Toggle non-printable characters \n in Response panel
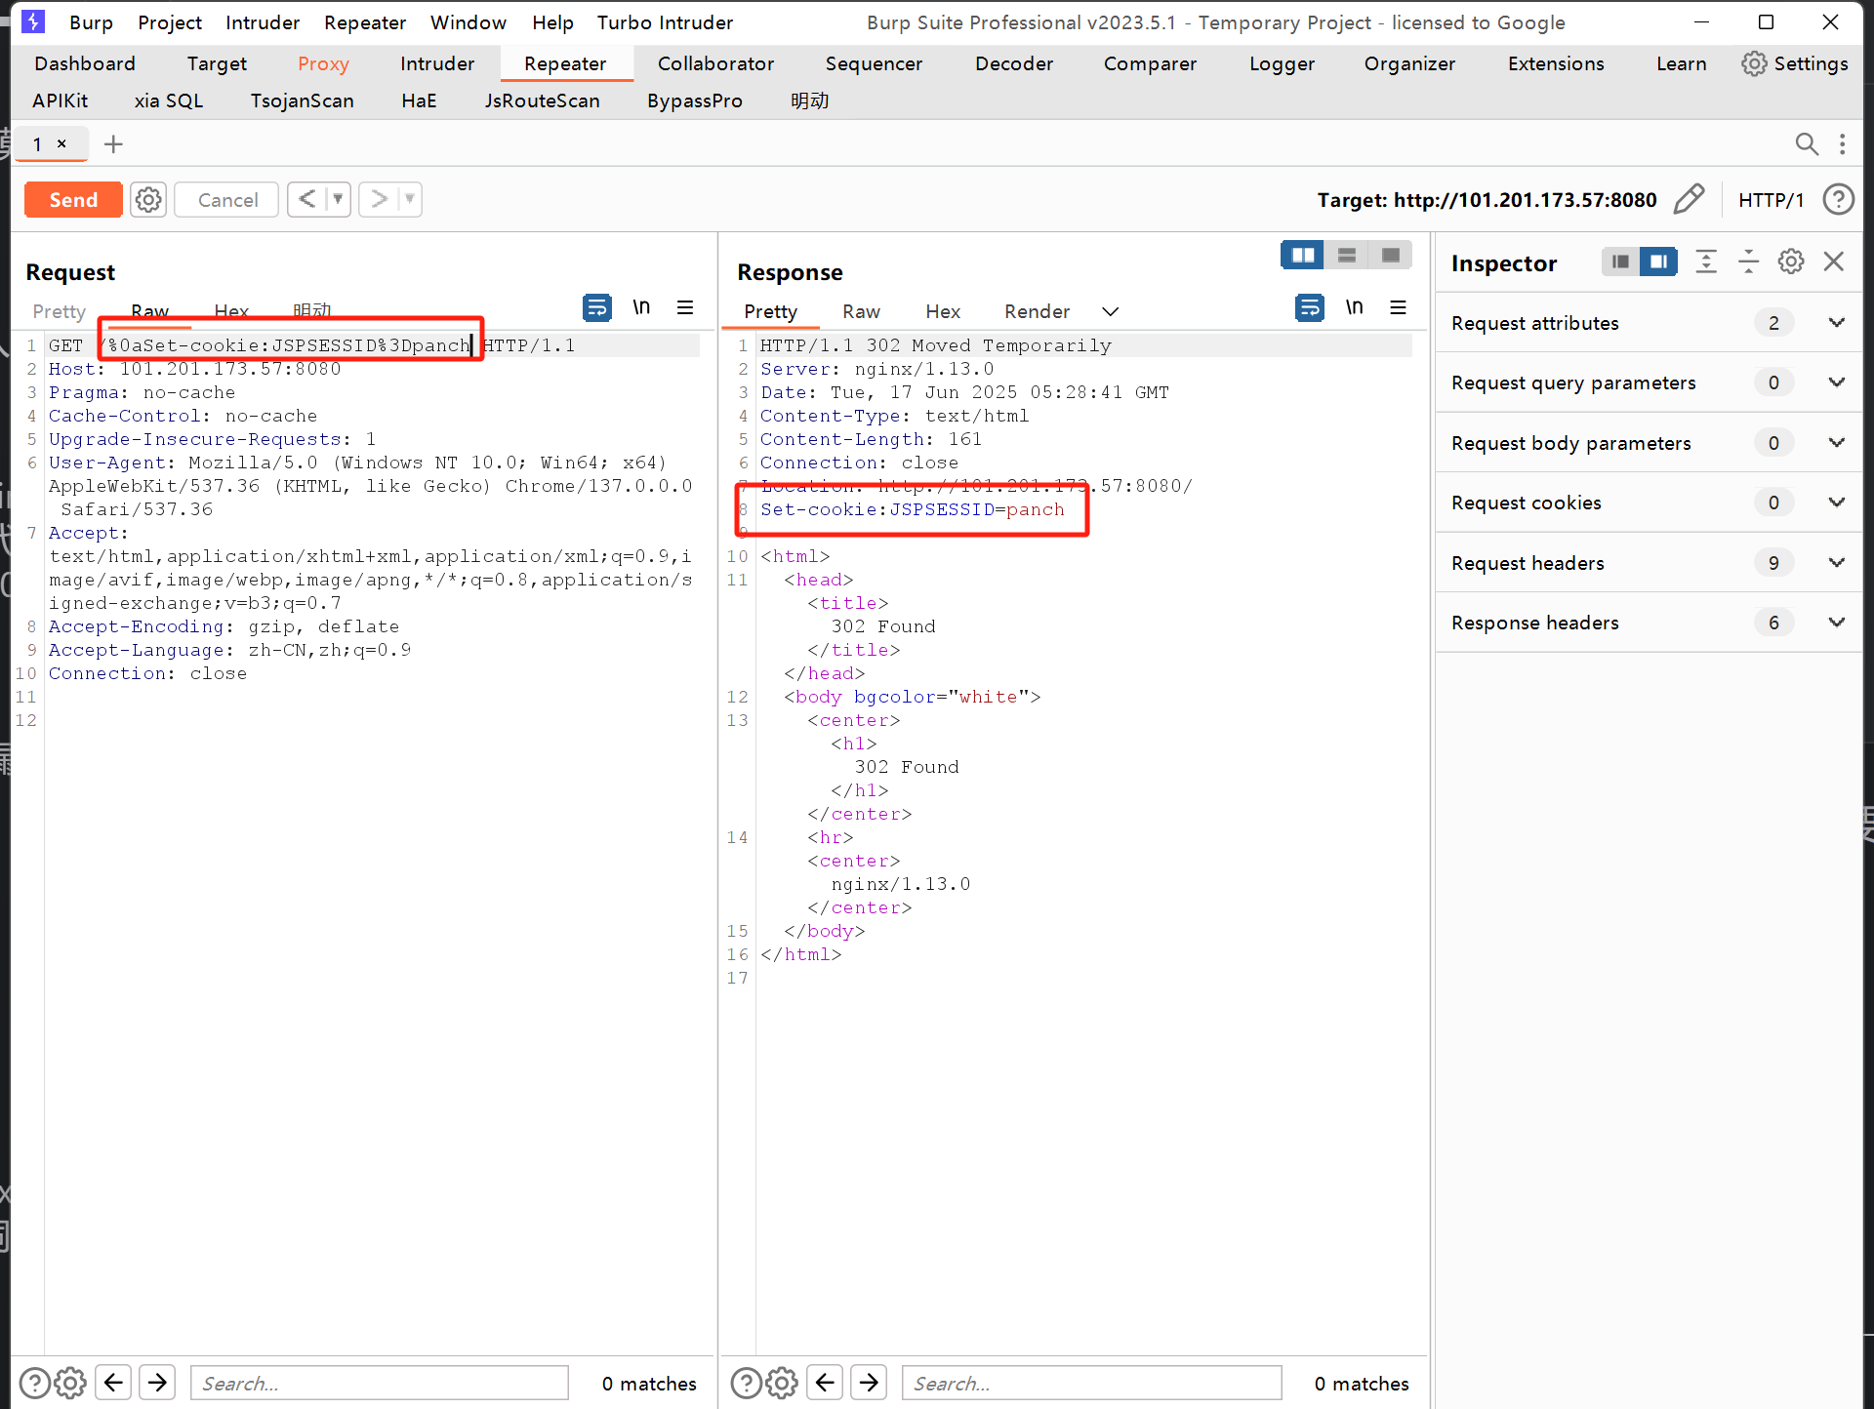1874x1409 pixels. click(x=1354, y=308)
